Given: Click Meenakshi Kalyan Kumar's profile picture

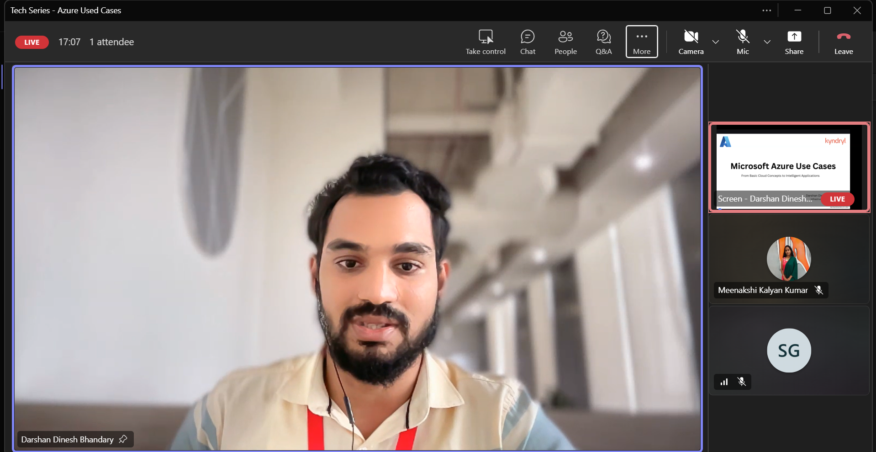Looking at the screenshot, I should coord(789,259).
